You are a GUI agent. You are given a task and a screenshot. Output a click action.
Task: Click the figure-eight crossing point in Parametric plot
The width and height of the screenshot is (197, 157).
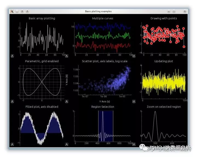42,82
